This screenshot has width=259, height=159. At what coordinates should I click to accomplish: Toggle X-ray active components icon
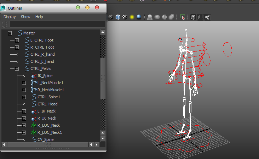pos(200,17)
